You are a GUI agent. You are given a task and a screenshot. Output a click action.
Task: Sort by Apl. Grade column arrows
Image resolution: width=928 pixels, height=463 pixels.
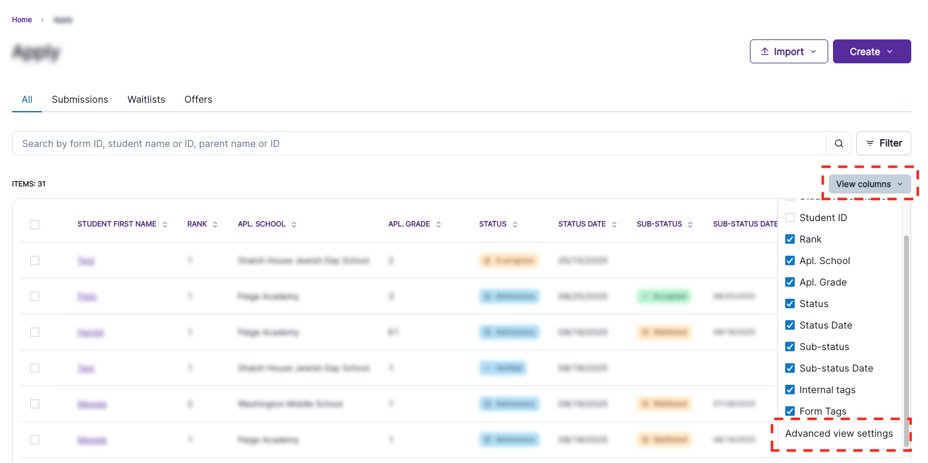[x=439, y=225]
